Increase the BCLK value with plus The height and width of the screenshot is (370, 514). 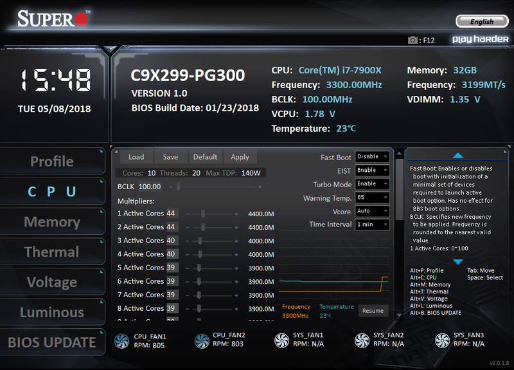(x=260, y=187)
